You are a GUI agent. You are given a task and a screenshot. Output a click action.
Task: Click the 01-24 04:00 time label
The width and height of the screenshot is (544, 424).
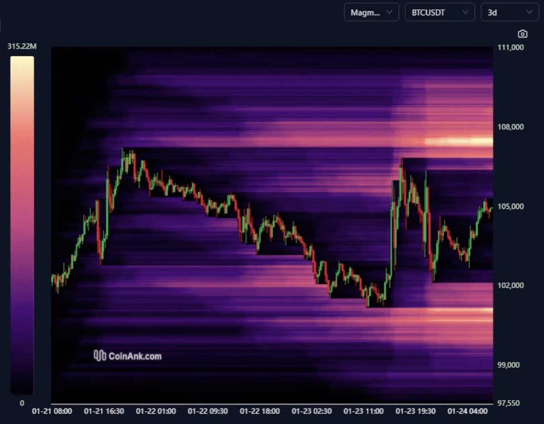click(467, 411)
